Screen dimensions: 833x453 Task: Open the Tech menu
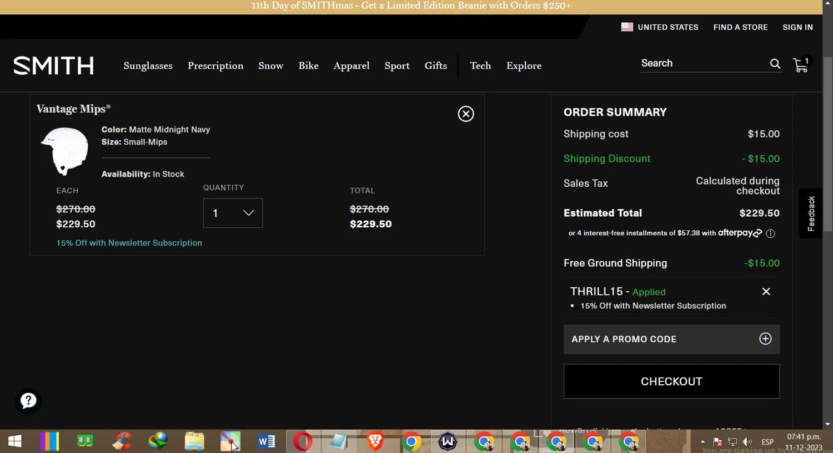click(x=480, y=65)
